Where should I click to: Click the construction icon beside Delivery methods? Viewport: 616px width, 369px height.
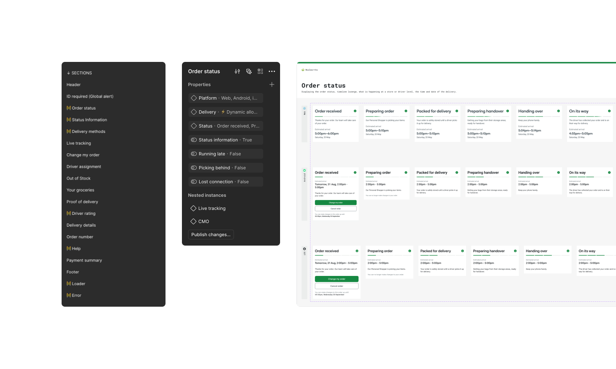pos(69,131)
